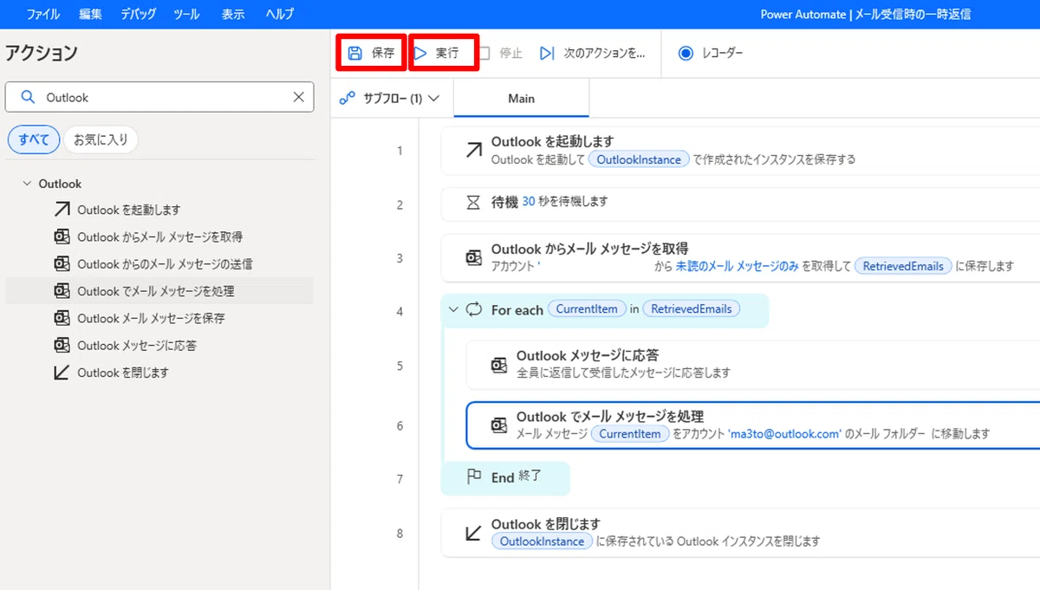This screenshot has height=590, width=1040.
Task: Click the Outlook icon on flow step 6
Action: (499, 425)
